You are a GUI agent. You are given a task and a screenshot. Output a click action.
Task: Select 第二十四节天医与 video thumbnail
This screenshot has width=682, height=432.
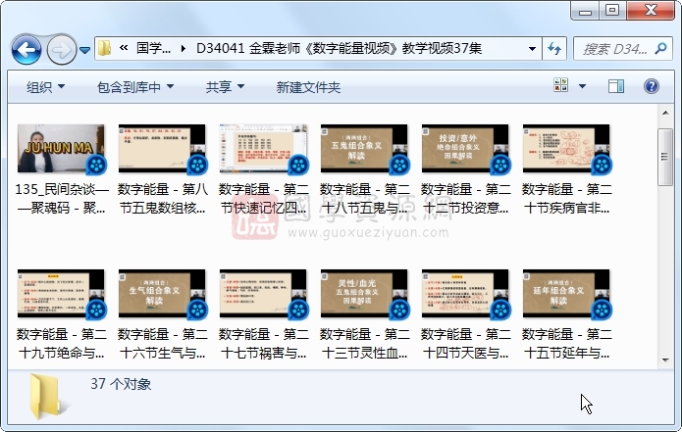(465, 294)
